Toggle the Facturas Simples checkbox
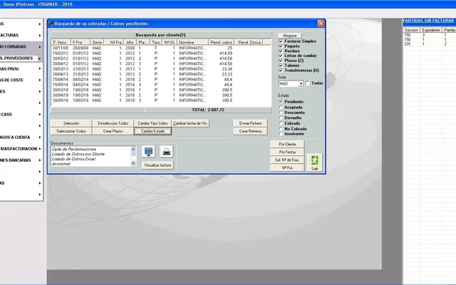The image size is (456, 285). tap(281, 41)
